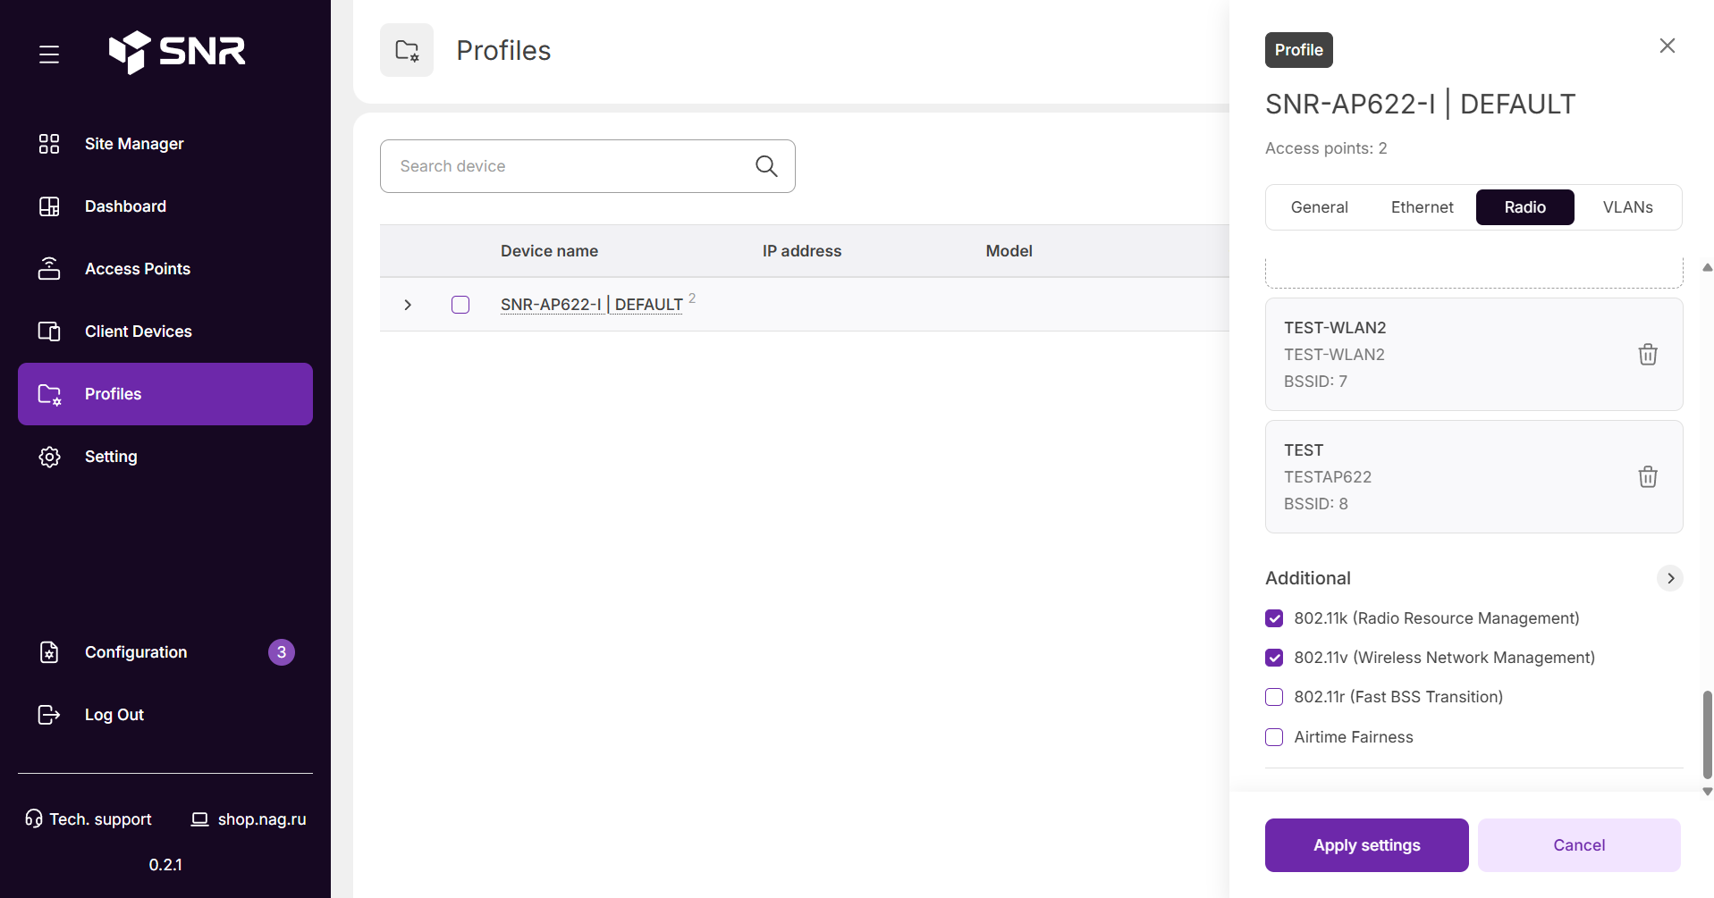
Task: Select the TEST-WLAN2 network card
Action: point(1473,355)
